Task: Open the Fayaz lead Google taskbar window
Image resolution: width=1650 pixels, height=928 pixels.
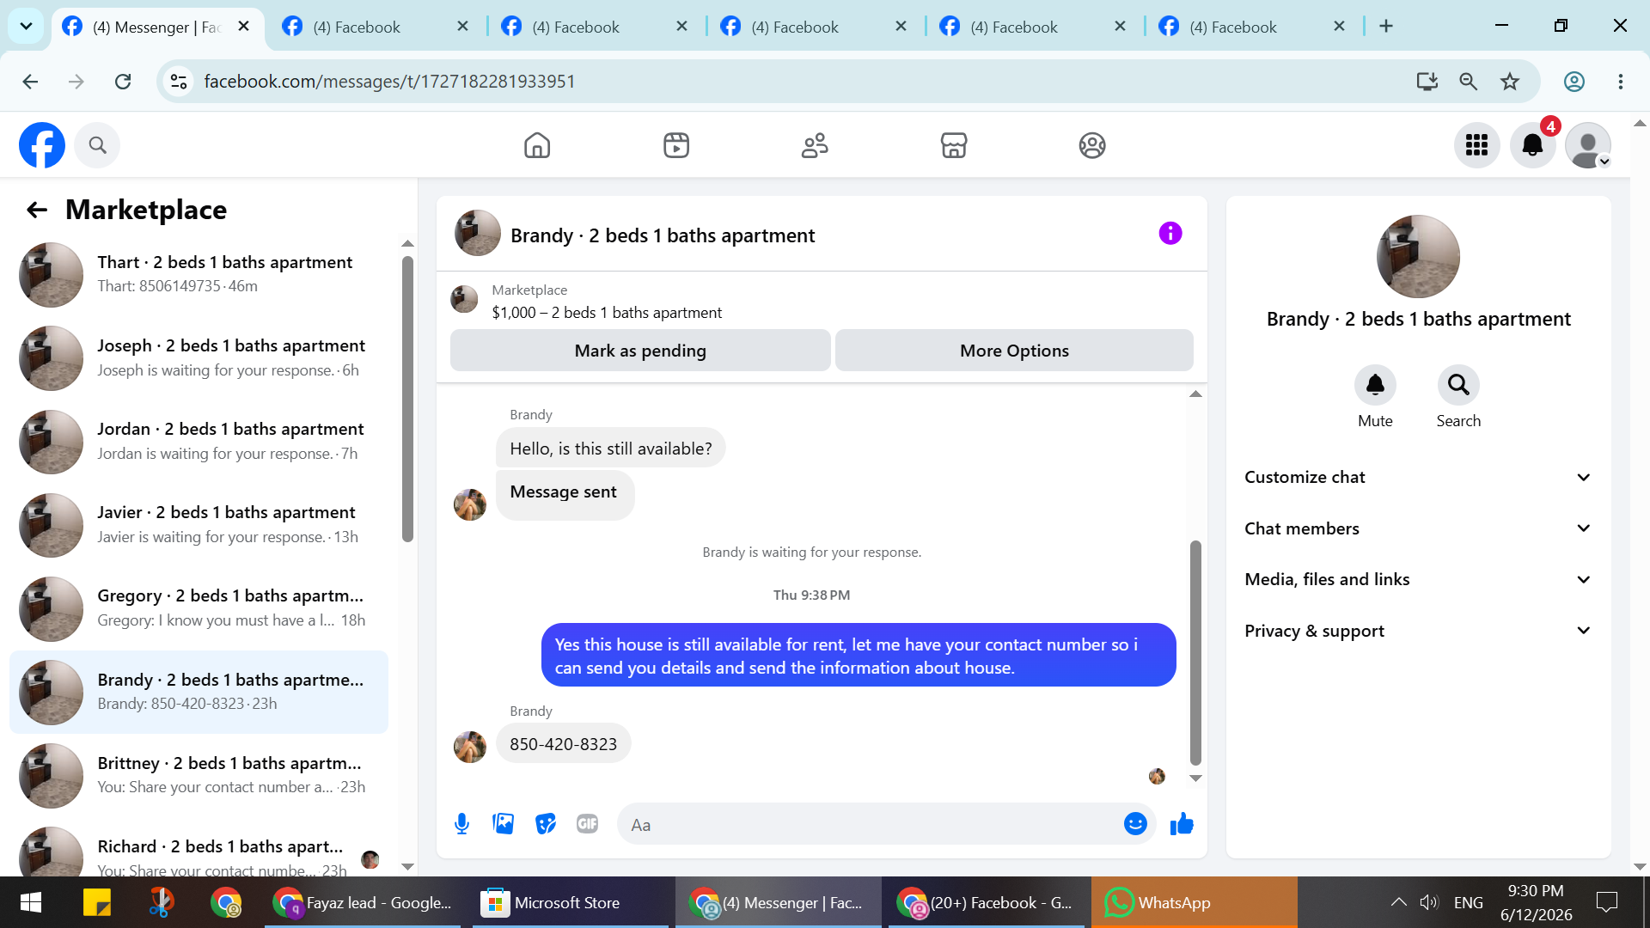Action: 362,902
